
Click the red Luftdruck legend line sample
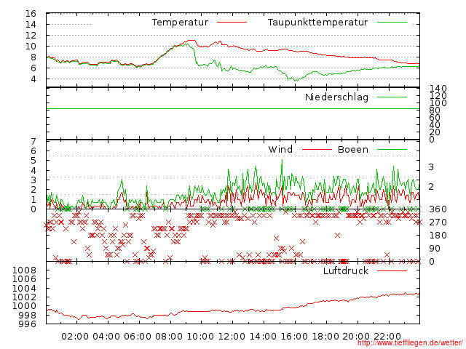click(x=392, y=270)
